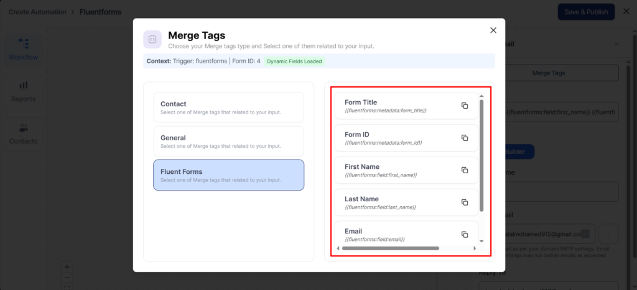Click the Save & Publish button
The image size is (637, 290).
click(586, 12)
